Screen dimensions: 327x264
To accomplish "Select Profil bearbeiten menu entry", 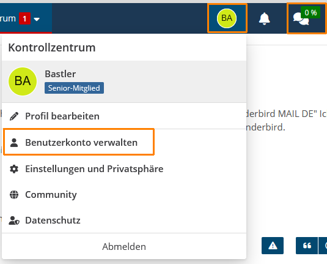I will (124, 116).
